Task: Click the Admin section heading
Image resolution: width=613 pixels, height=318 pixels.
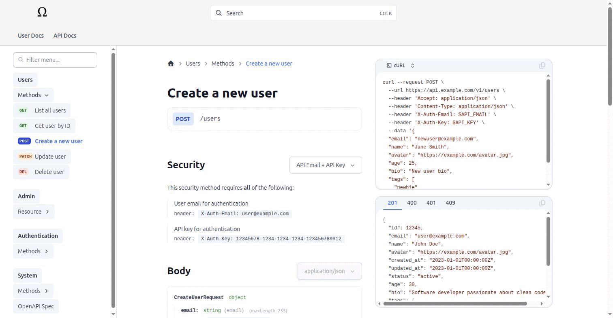Action: 26,196
